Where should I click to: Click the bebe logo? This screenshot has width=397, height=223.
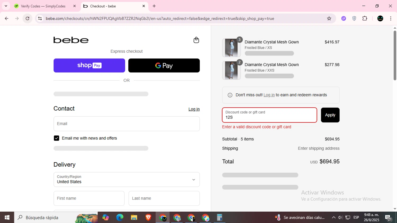click(71, 40)
